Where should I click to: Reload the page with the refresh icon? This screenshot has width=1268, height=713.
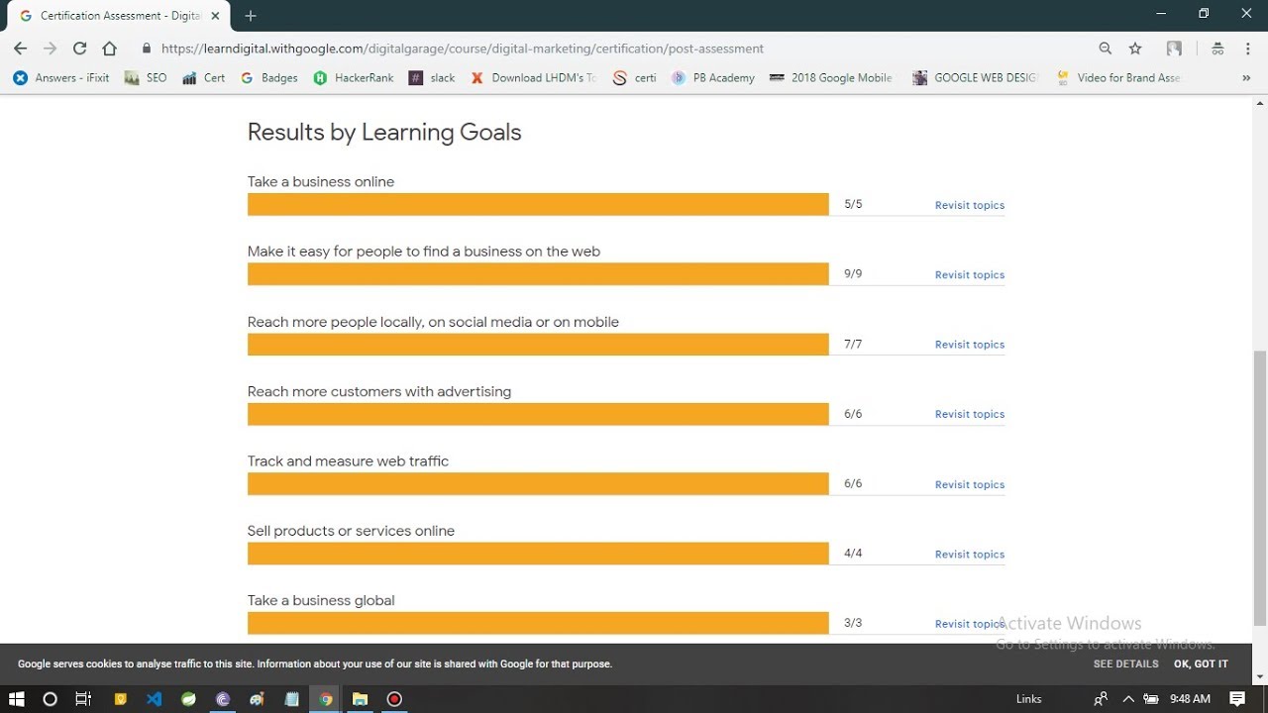point(79,49)
